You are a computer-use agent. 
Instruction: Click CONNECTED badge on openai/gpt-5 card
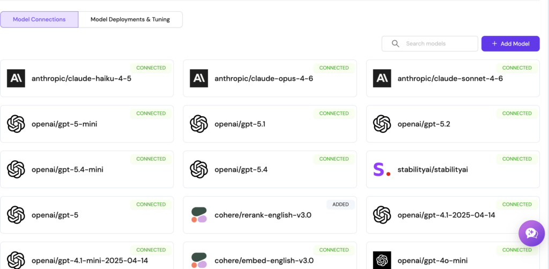point(151,204)
